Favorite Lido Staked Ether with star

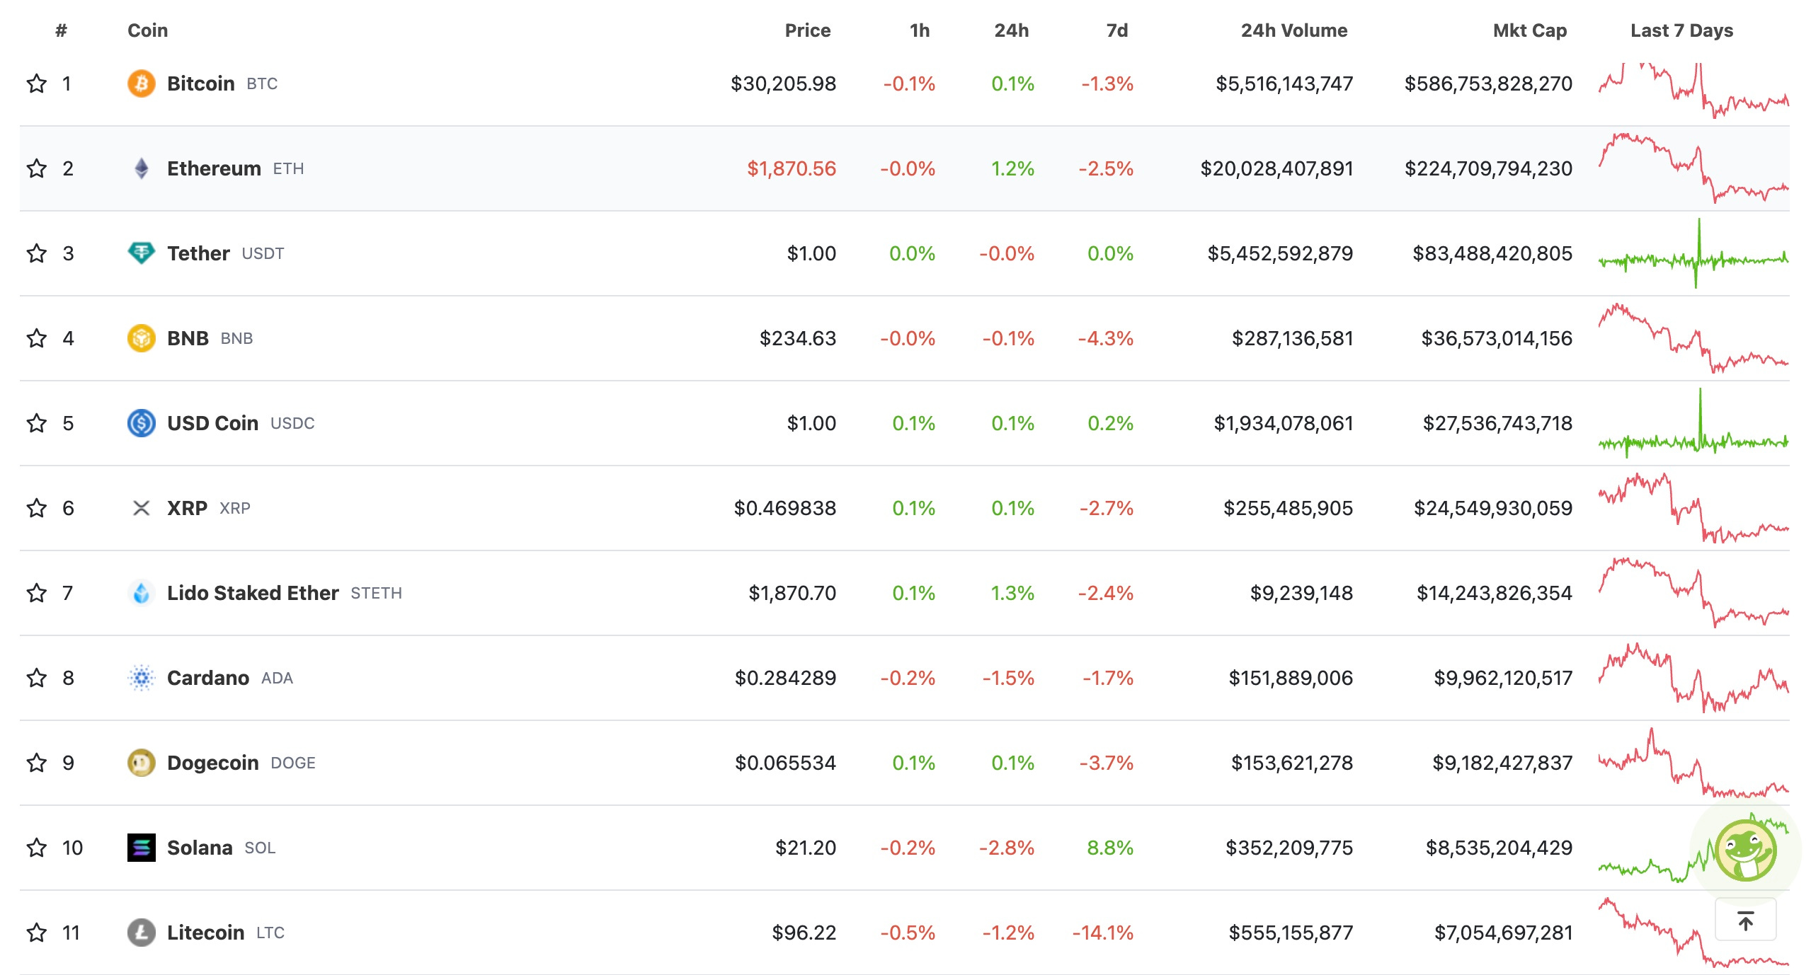(37, 593)
